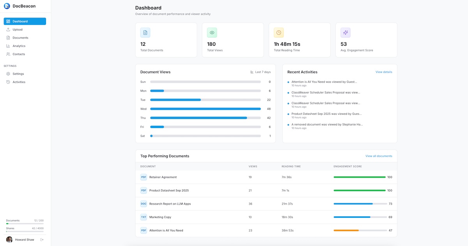Viewport: 468px width, 246px height.
Task: Click the PDF icon for Retainer Agreement
Action: pos(144,177)
